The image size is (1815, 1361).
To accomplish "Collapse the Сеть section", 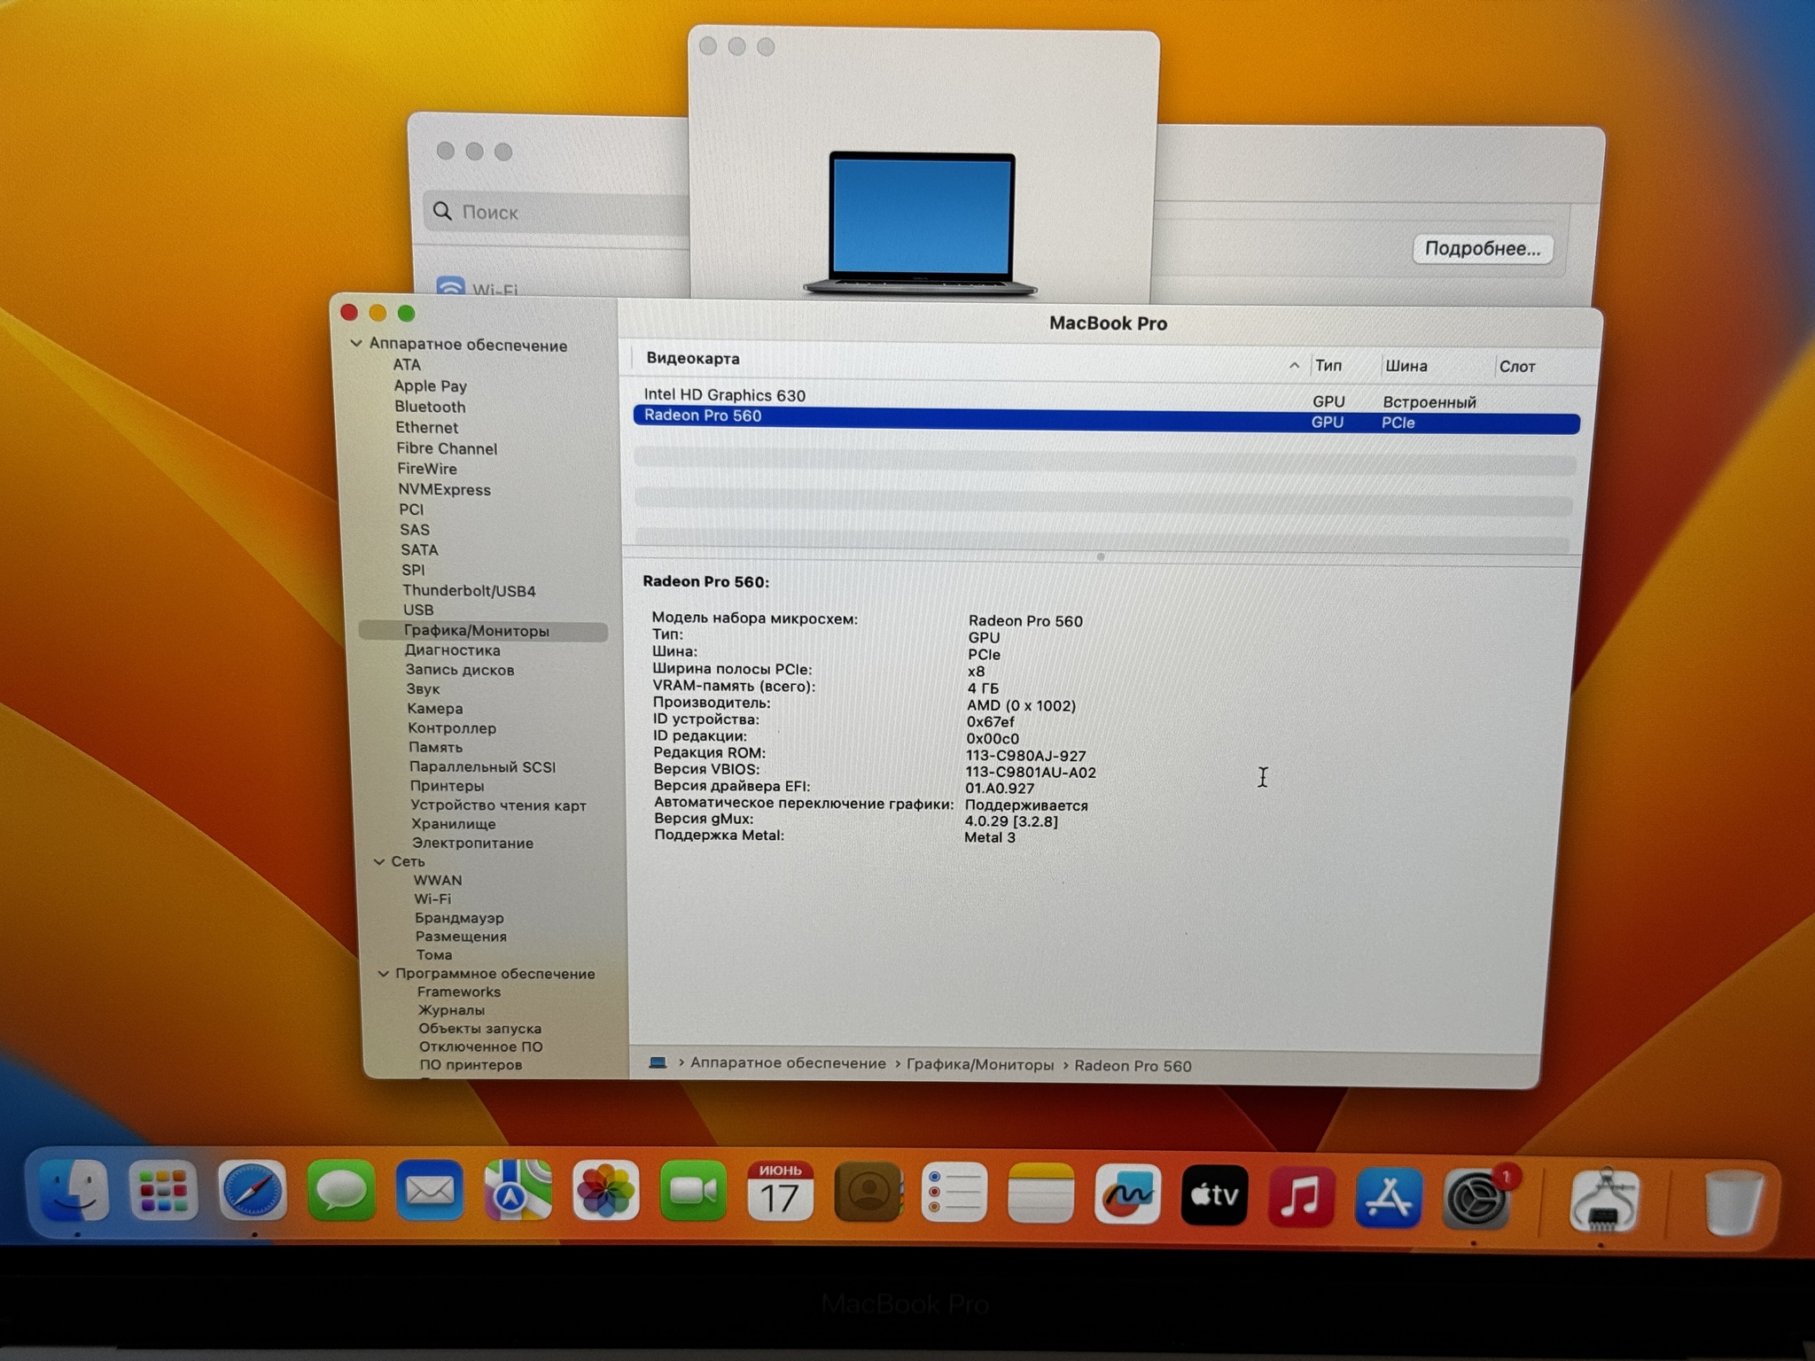I will [x=379, y=861].
